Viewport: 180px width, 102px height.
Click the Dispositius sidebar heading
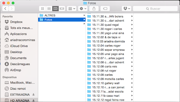[10, 77]
